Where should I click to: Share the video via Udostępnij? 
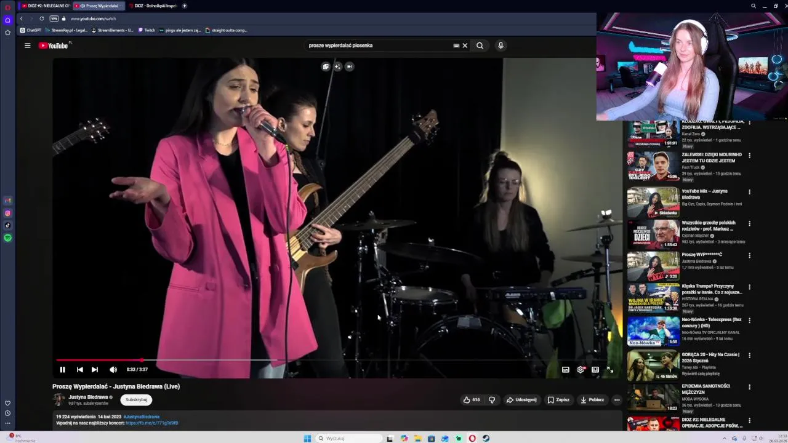tap(521, 400)
